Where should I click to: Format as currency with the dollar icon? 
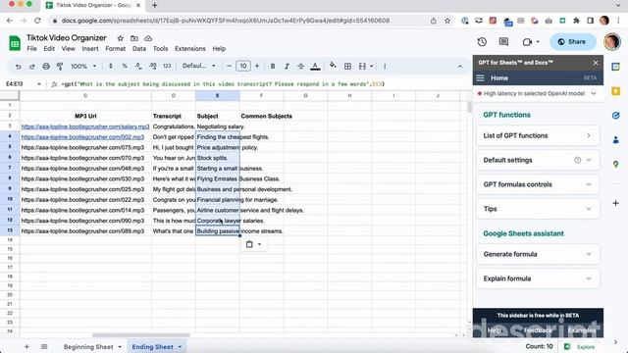pos(111,66)
